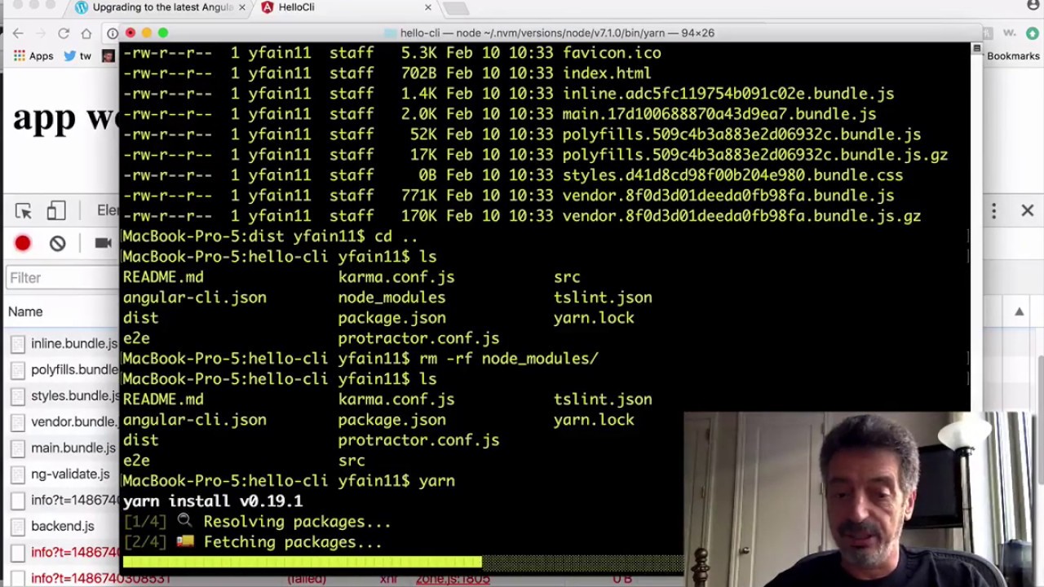Click the yarn install progress bar
Screen dimensions: 1044x587
pyautogui.click(x=403, y=562)
